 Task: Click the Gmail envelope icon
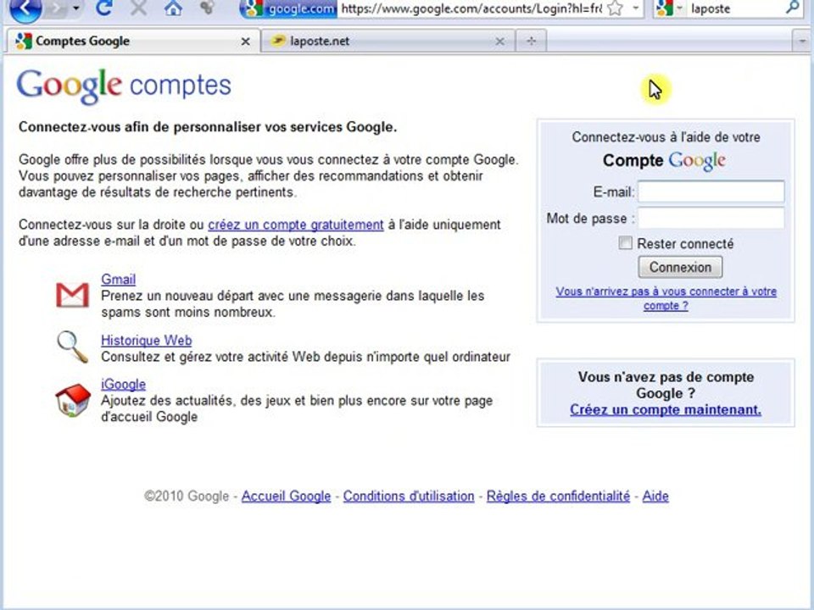[x=72, y=295]
